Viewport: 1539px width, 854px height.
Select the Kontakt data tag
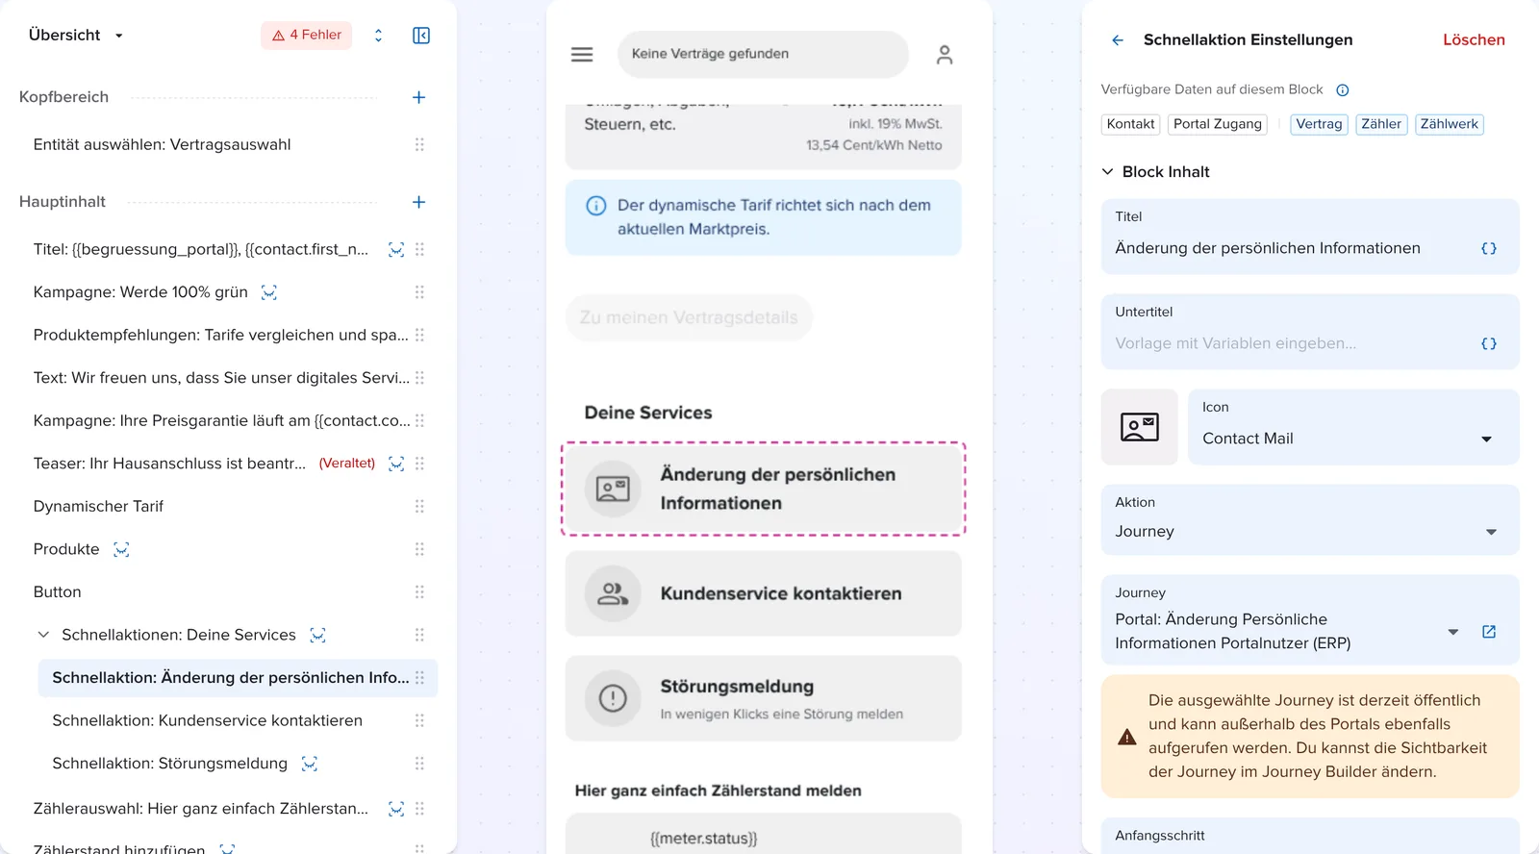tap(1130, 124)
